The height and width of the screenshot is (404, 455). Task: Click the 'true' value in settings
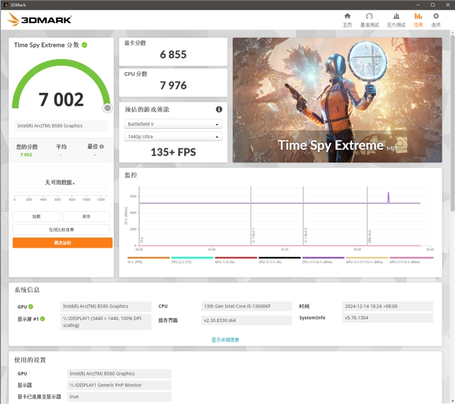(119, 396)
